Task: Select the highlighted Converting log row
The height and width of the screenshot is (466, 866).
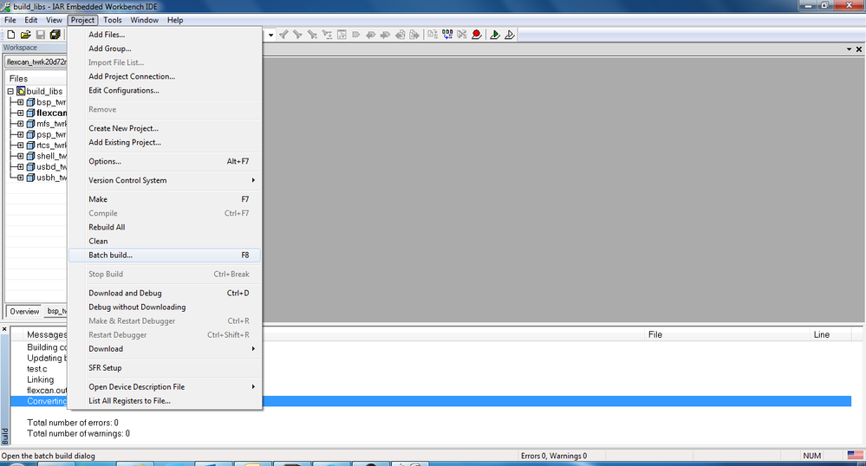Action: click(431, 401)
